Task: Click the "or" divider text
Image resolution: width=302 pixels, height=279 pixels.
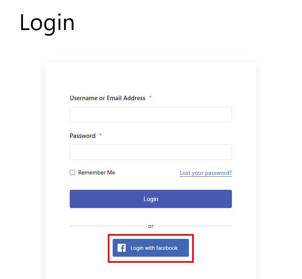Action: click(151, 226)
